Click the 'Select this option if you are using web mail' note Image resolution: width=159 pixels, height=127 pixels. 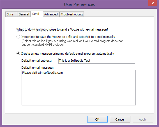(72, 43)
